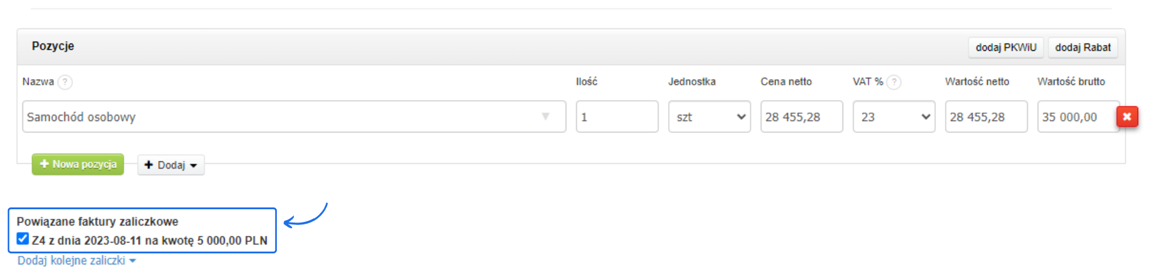Click the Ilość quantity field
Screen dimensions: 1163x280
coord(617,117)
